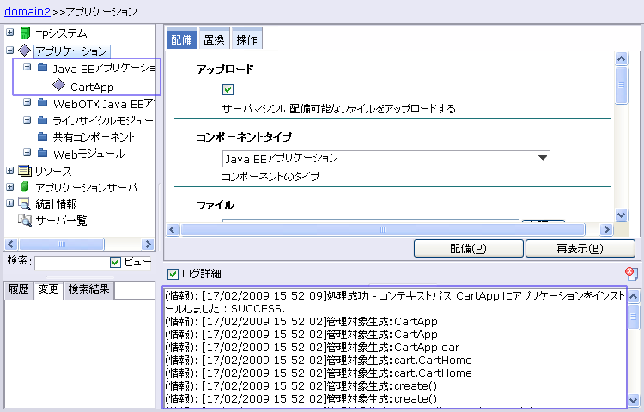Image resolution: width=644 pixels, height=412 pixels.
Task: Click the 検索 search input field
Action: point(70,263)
